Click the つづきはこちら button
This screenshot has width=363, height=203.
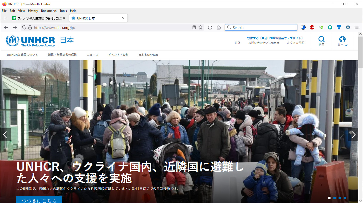point(39,200)
